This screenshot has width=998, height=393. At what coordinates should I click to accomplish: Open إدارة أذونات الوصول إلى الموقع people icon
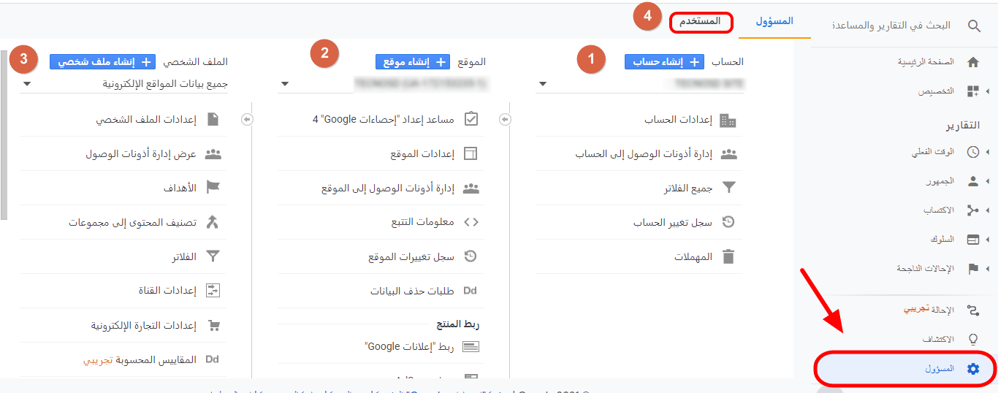pyautogui.click(x=471, y=188)
